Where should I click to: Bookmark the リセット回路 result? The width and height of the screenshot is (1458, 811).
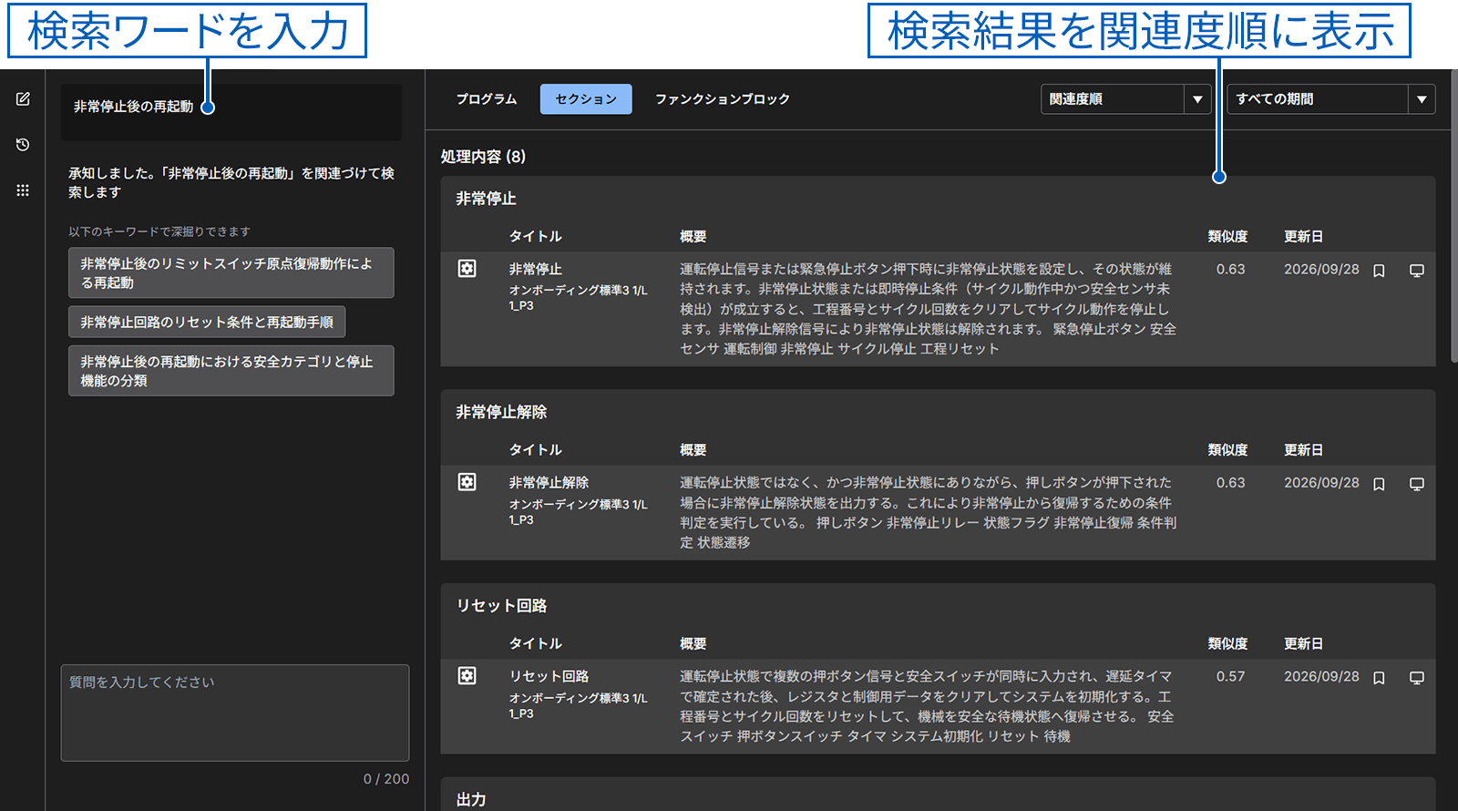coord(1379,678)
